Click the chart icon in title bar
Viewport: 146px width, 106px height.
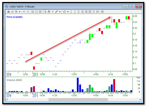[7, 7]
